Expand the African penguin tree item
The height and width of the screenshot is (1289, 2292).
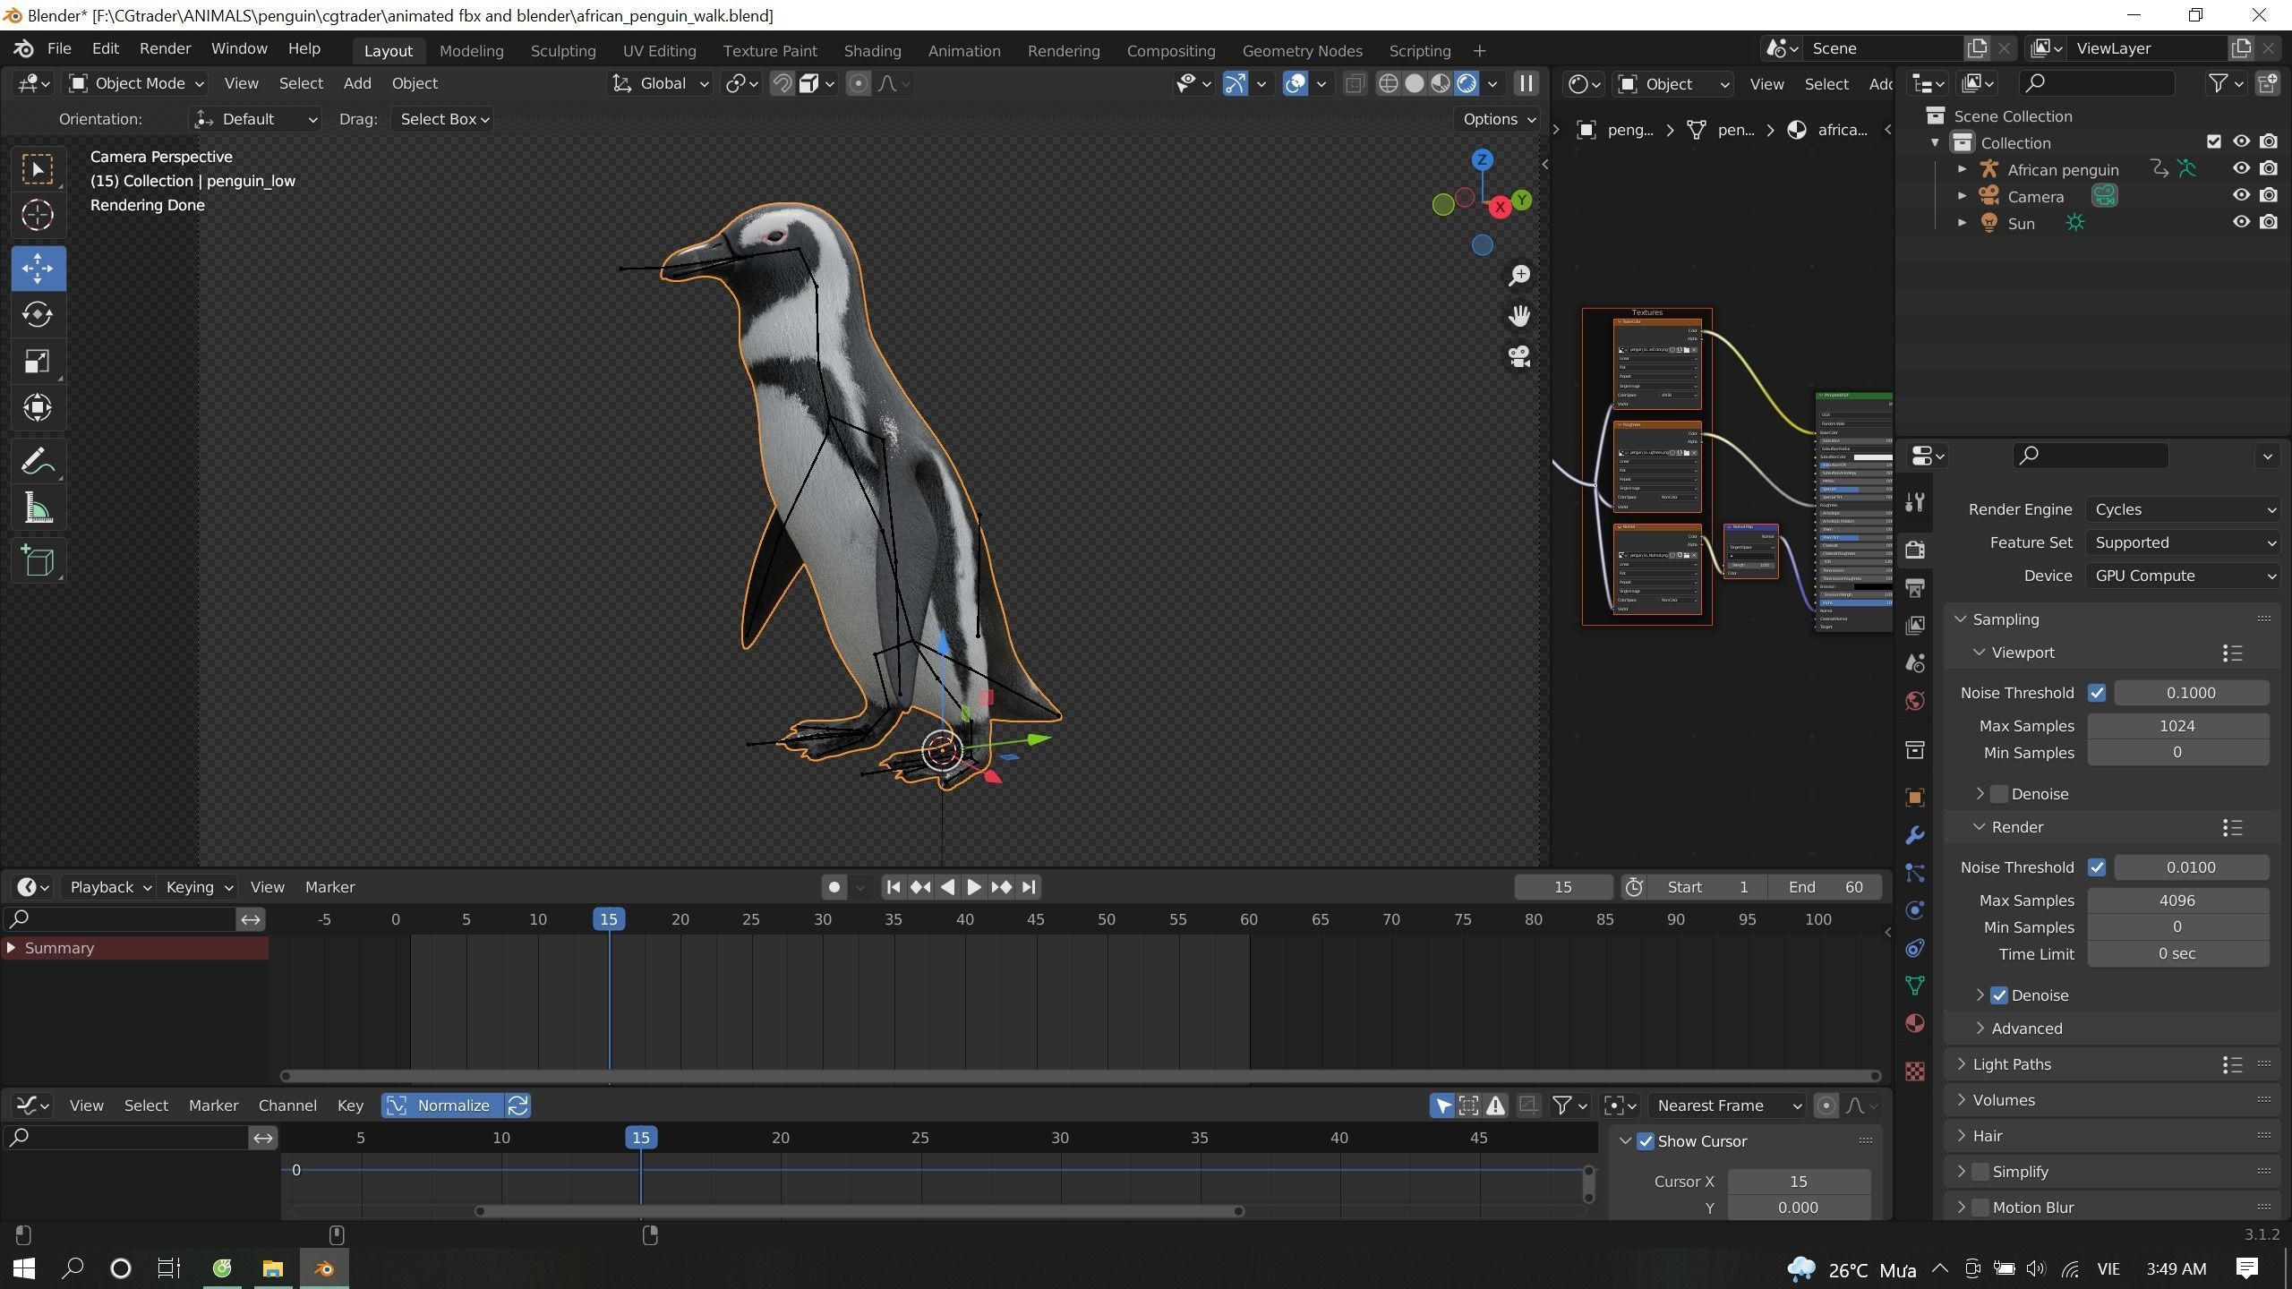(1962, 169)
